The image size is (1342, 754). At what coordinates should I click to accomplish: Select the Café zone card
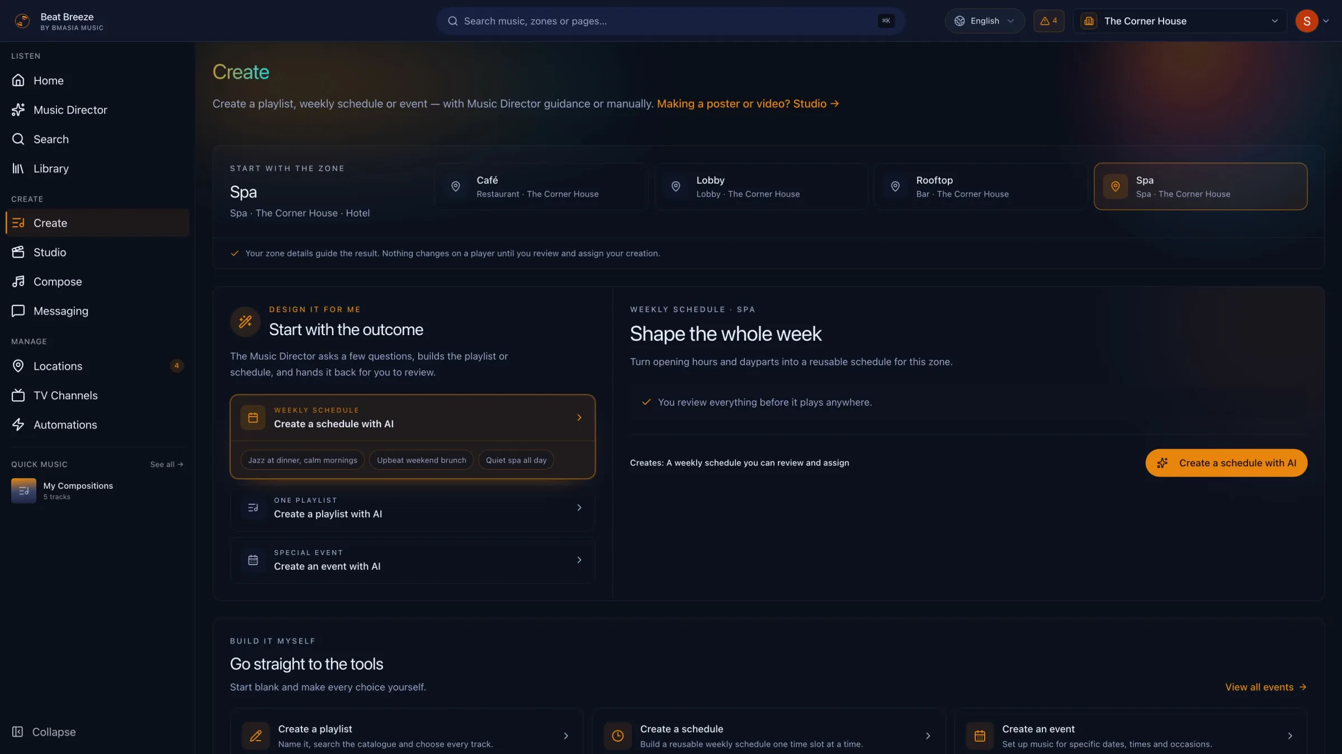[x=541, y=187]
